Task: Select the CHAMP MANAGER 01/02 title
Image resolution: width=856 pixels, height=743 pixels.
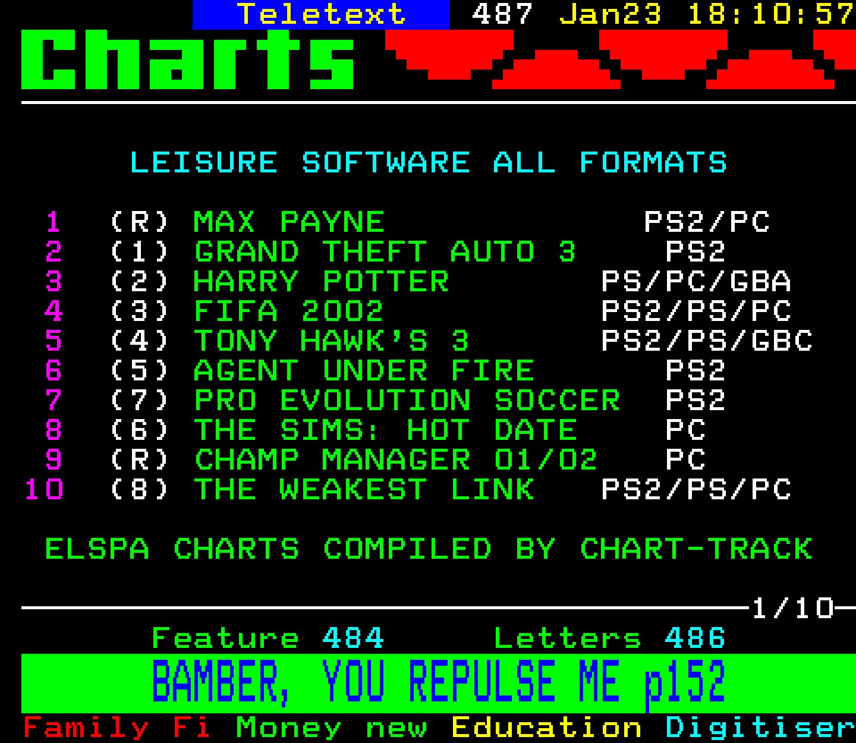Action: click(x=395, y=460)
